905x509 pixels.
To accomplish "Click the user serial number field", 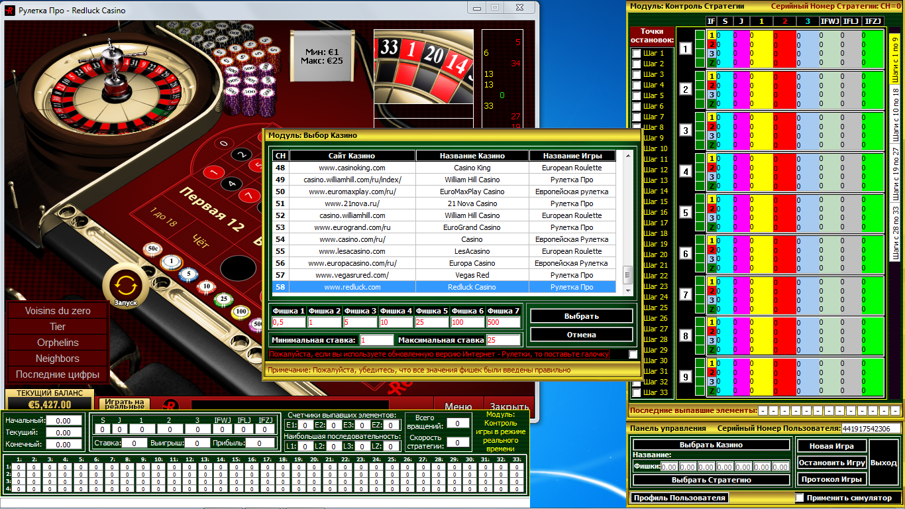I will point(871,429).
